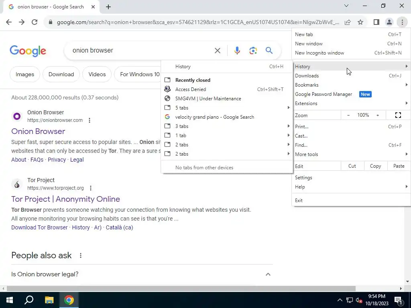Open full History page entry (Ctrl+H)
The image size is (411, 308).
pyautogui.click(x=227, y=67)
